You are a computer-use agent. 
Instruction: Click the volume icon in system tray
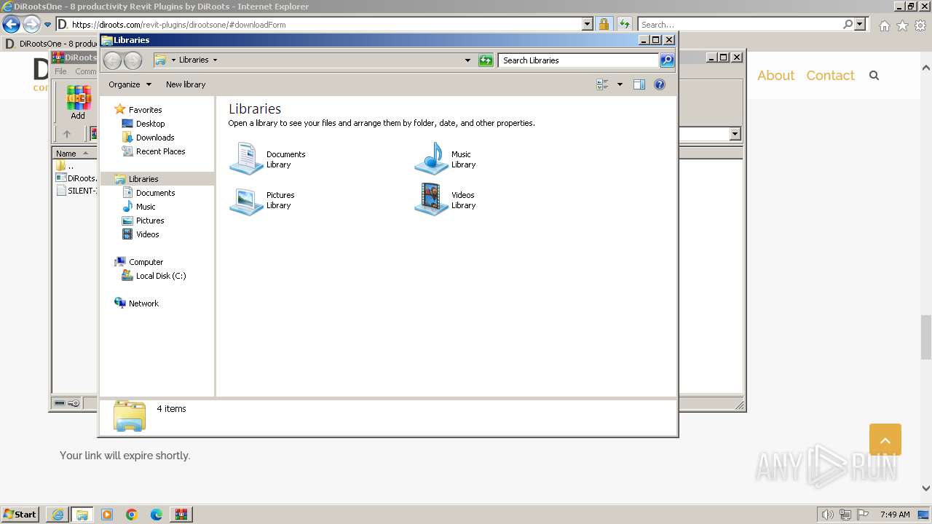828,515
